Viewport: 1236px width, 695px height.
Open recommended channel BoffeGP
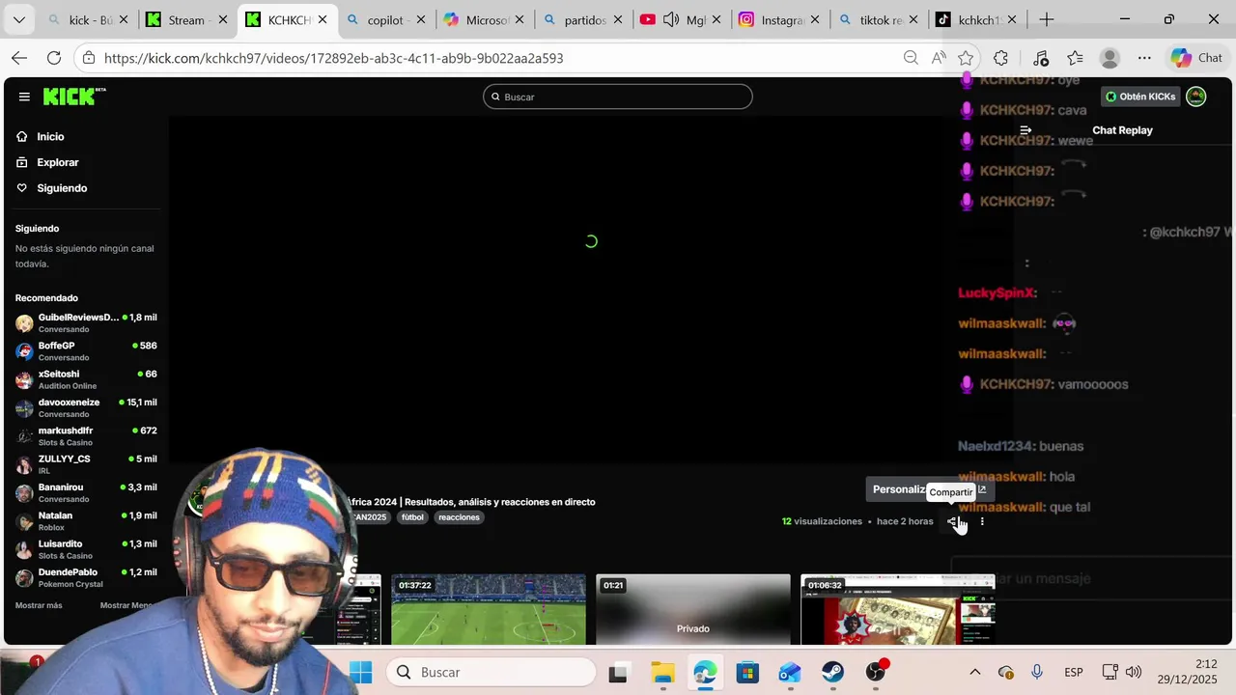point(86,350)
